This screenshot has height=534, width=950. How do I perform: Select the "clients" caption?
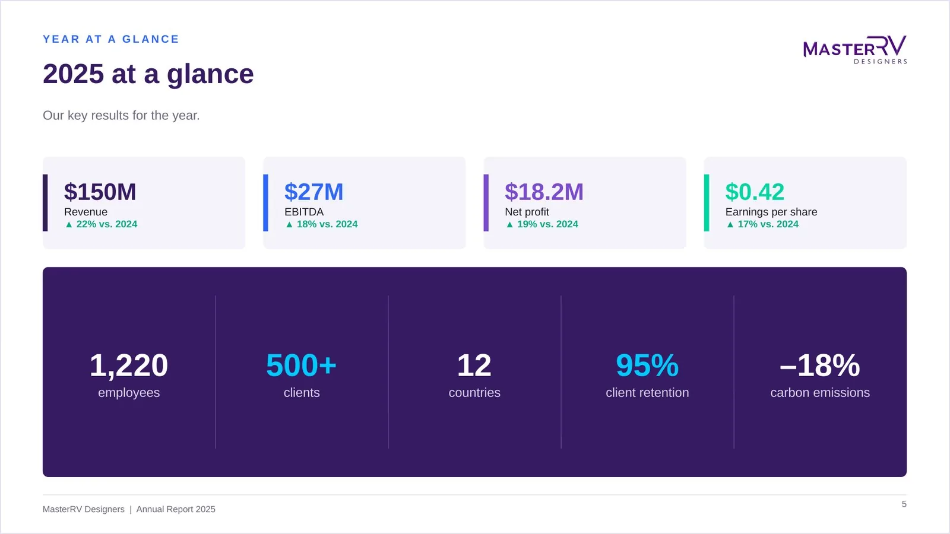pyautogui.click(x=302, y=393)
